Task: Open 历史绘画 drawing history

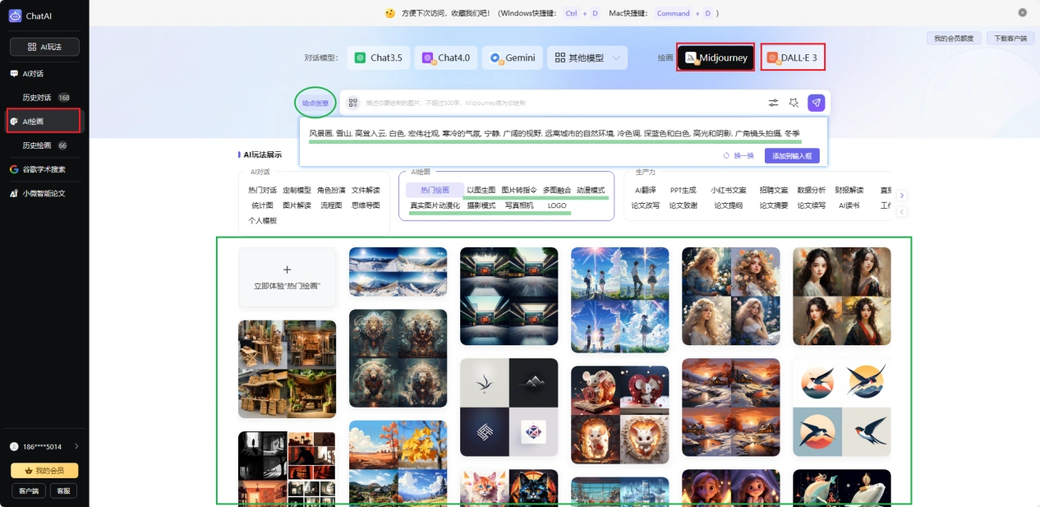Action: pos(37,145)
